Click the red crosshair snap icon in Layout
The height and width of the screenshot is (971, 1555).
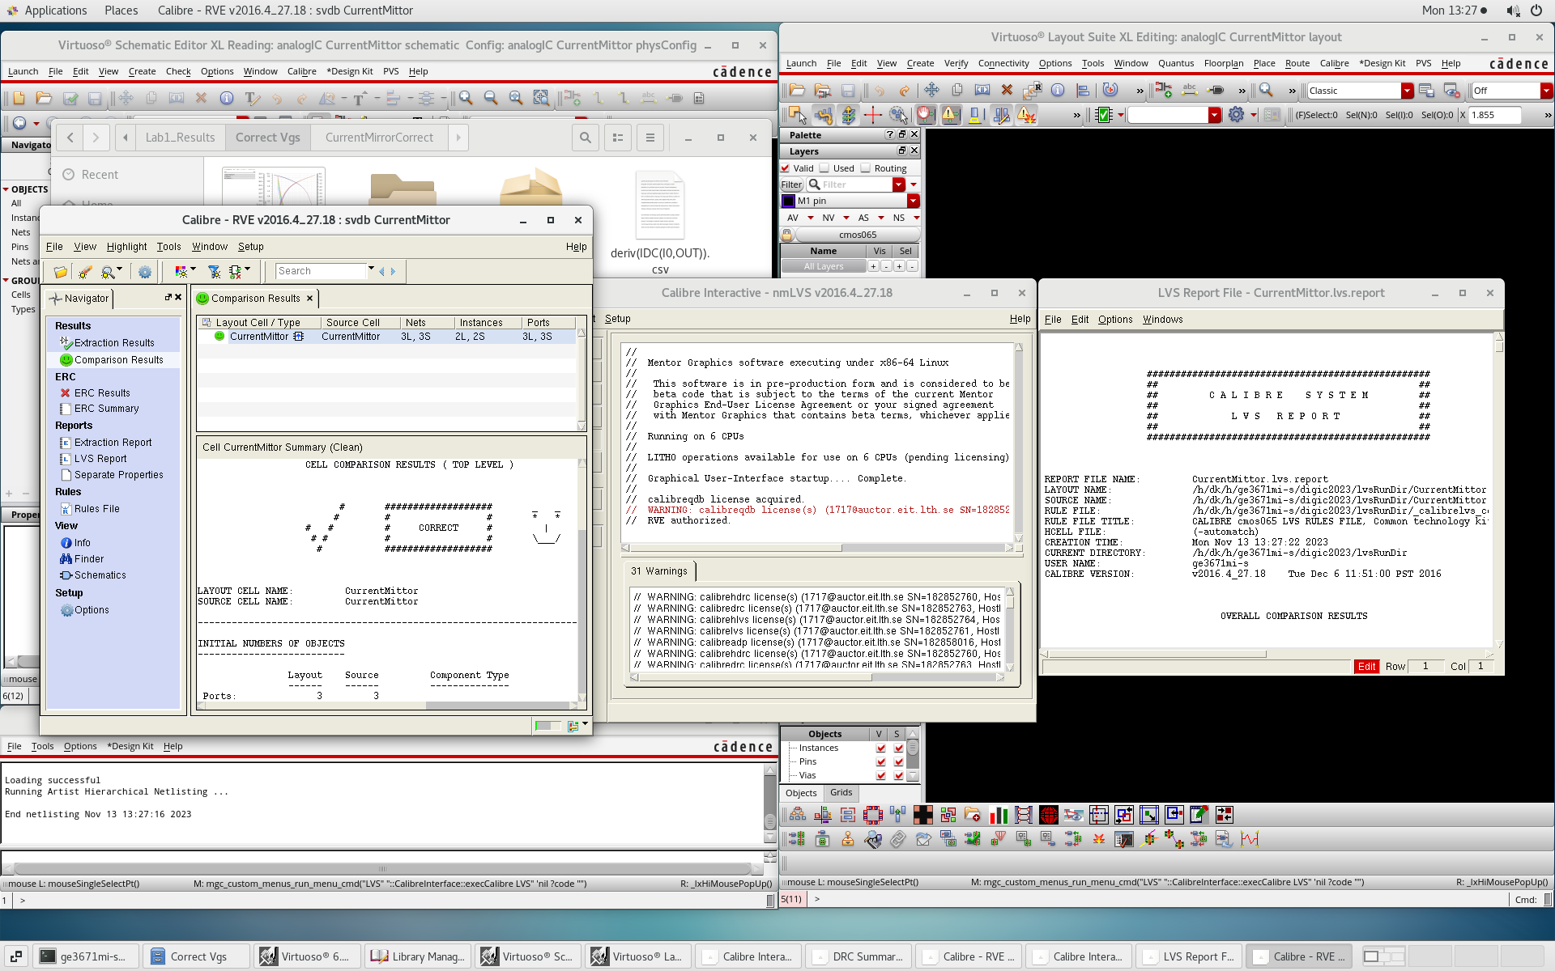click(873, 116)
